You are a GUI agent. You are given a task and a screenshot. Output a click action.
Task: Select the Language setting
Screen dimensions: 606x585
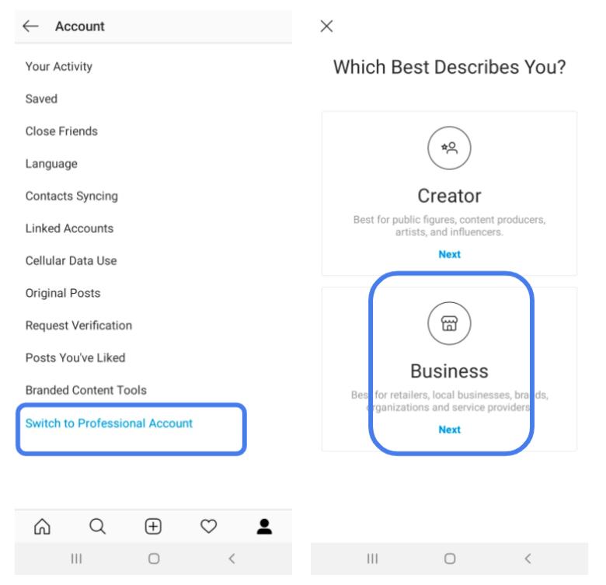[x=51, y=164]
